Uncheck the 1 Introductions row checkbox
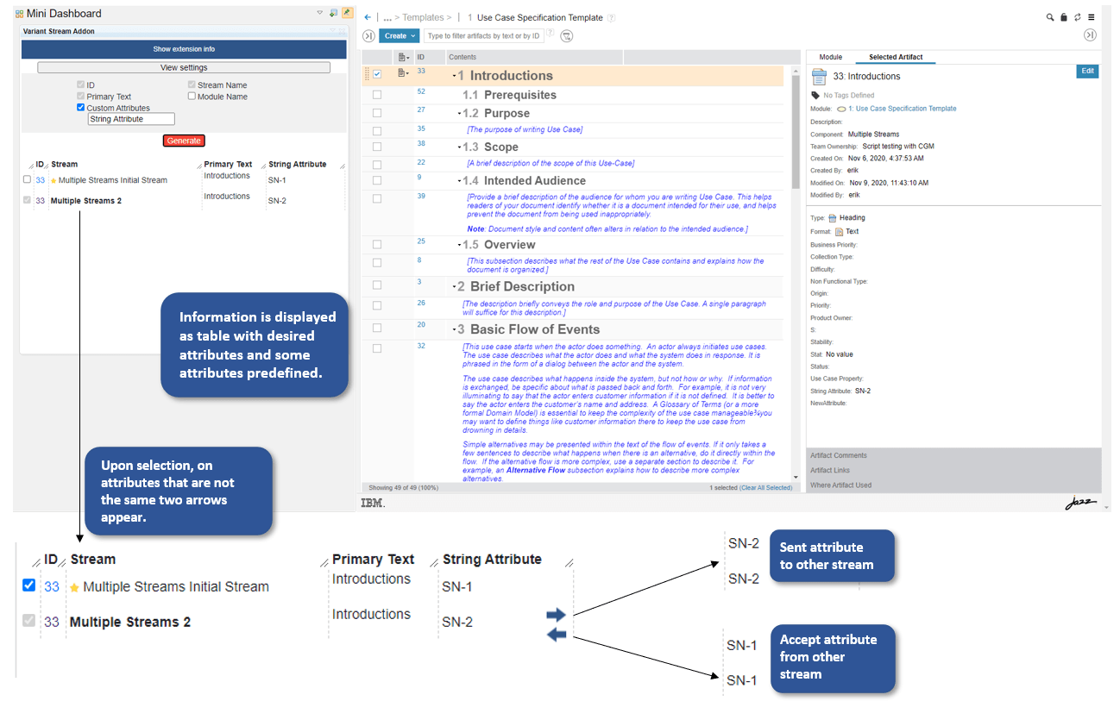Screen dimensions: 1120x701 [377, 74]
